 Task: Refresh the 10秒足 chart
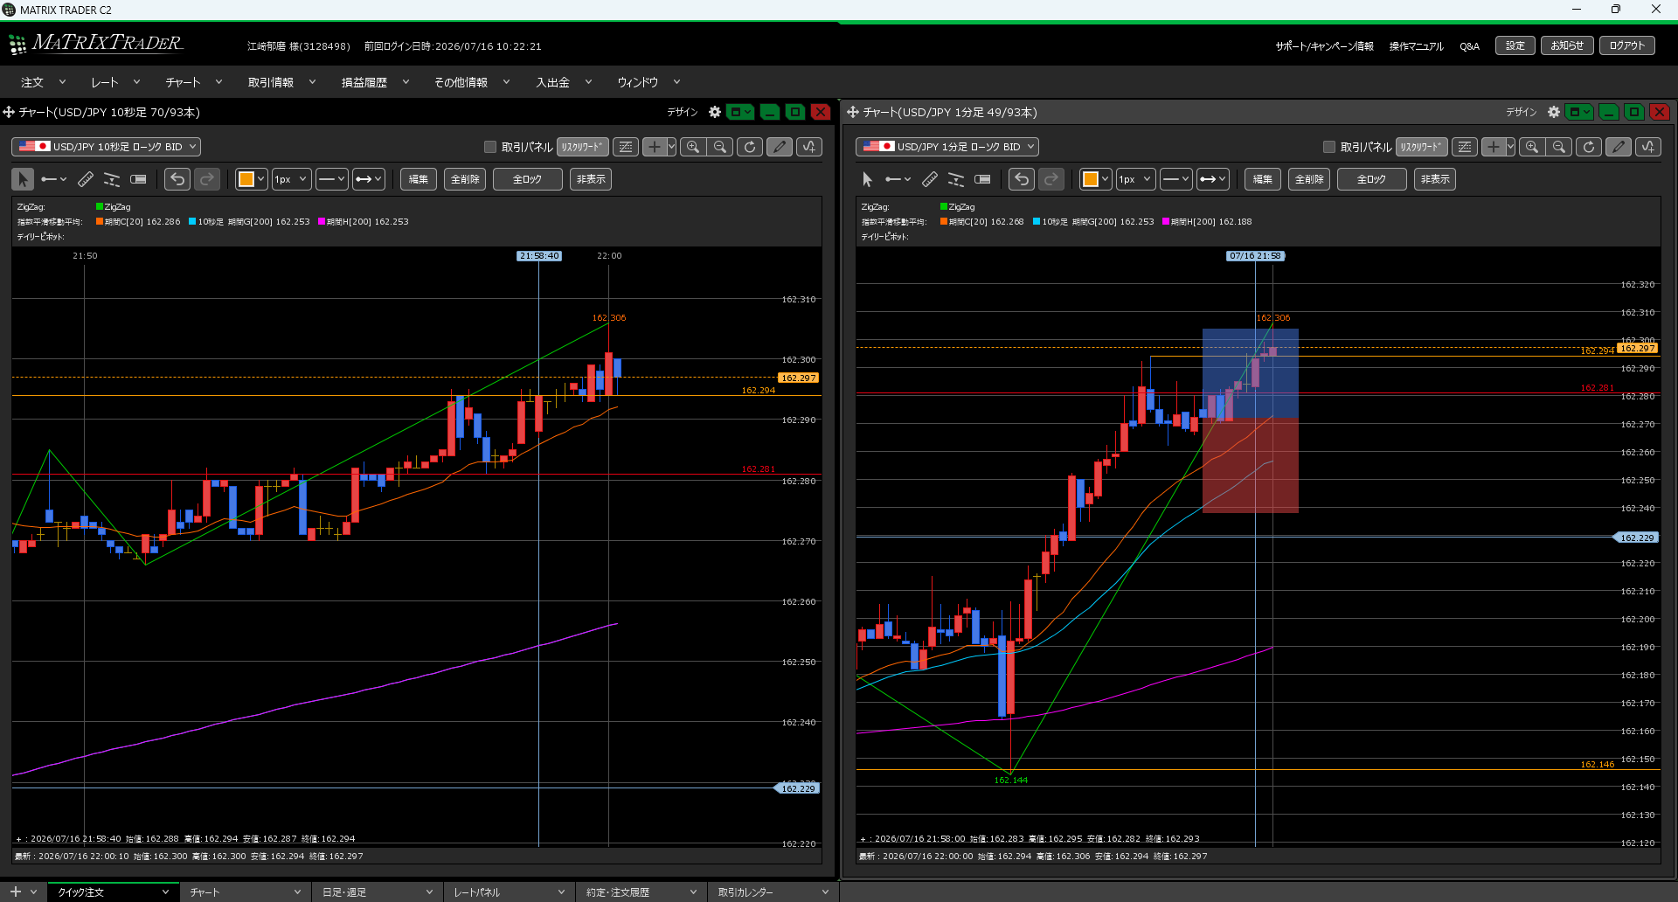pos(750,147)
